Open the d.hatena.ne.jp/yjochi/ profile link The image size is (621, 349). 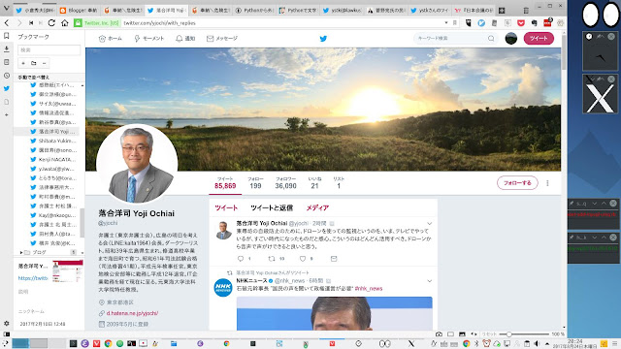pyautogui.click(x=132, y=313)
